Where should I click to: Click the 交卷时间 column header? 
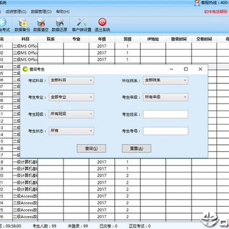click(x=204, y=39)
